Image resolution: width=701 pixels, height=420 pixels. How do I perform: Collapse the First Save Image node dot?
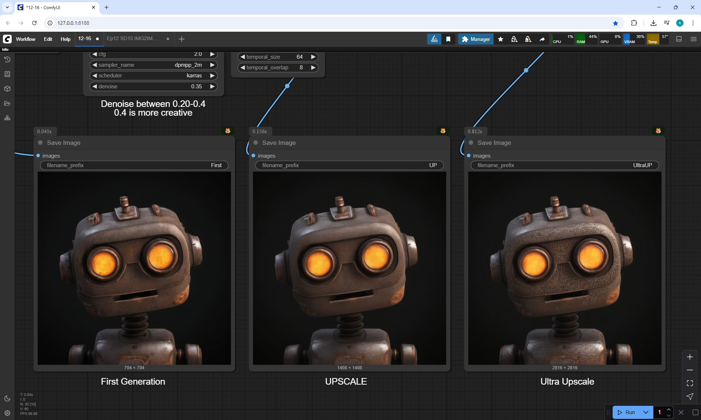point(41,143)
